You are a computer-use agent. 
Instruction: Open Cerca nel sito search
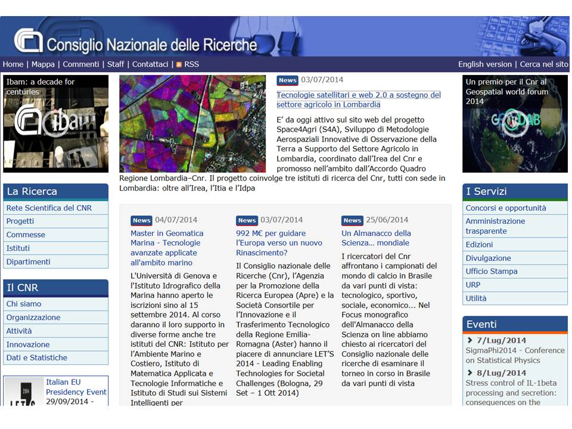click(544, 64)
